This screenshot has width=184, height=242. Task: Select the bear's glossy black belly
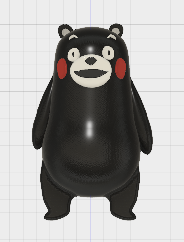pos(91,148)
